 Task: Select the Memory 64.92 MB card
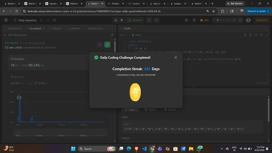[x=48, y=80]
